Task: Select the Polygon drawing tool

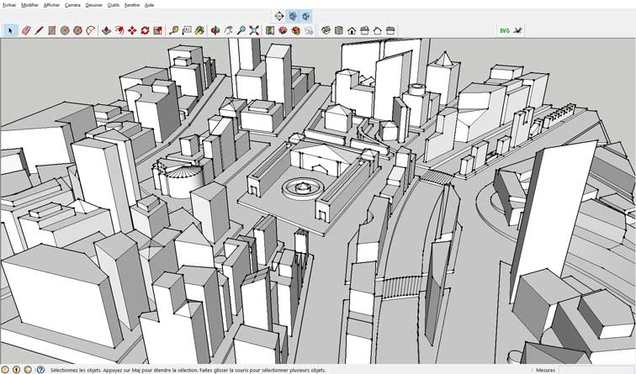Action: [x=78, y=30]
